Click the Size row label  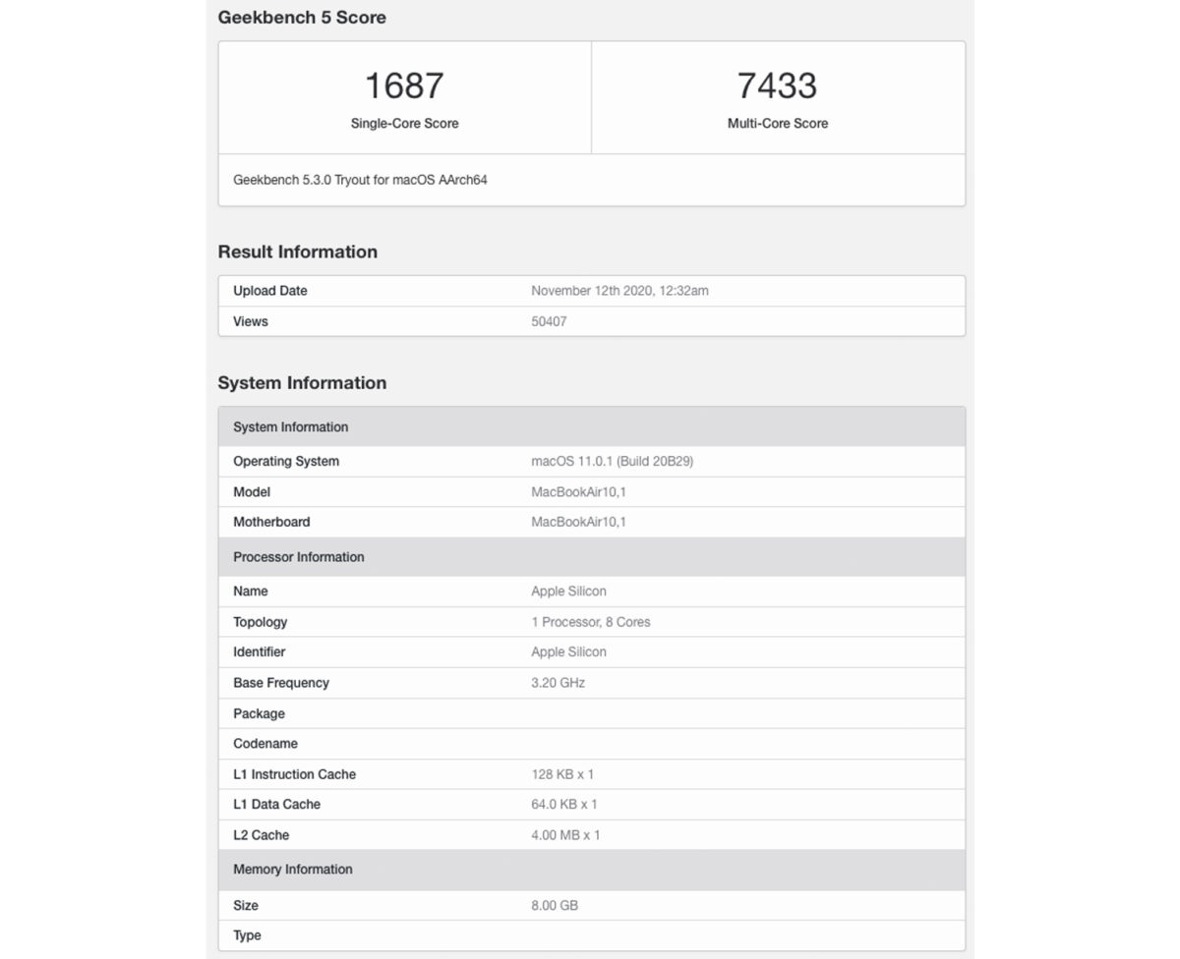pos(246,905)
